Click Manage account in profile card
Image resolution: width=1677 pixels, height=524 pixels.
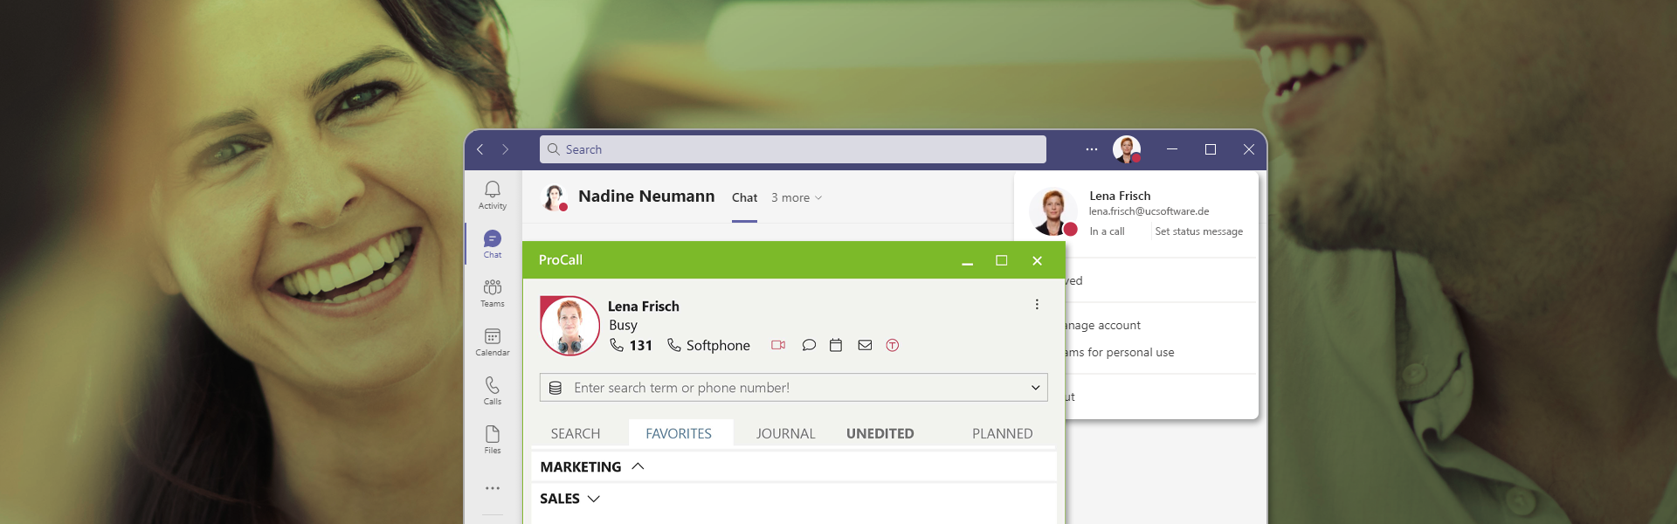coord(1103,326)
